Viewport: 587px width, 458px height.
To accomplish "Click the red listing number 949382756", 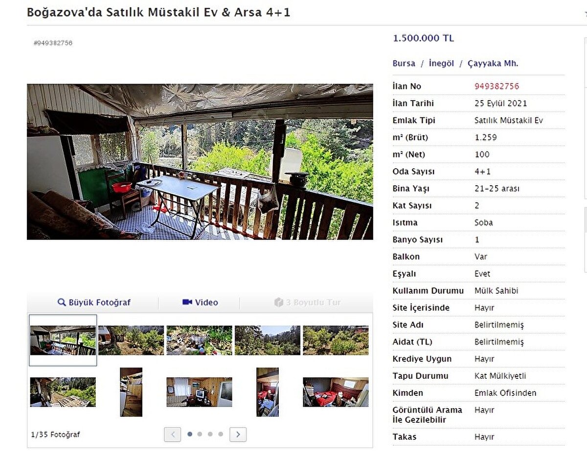I will (x=497, y=87).
